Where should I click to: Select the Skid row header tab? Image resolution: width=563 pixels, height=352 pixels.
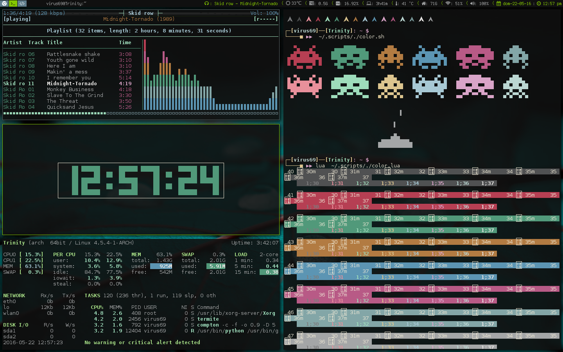(140, 13)
